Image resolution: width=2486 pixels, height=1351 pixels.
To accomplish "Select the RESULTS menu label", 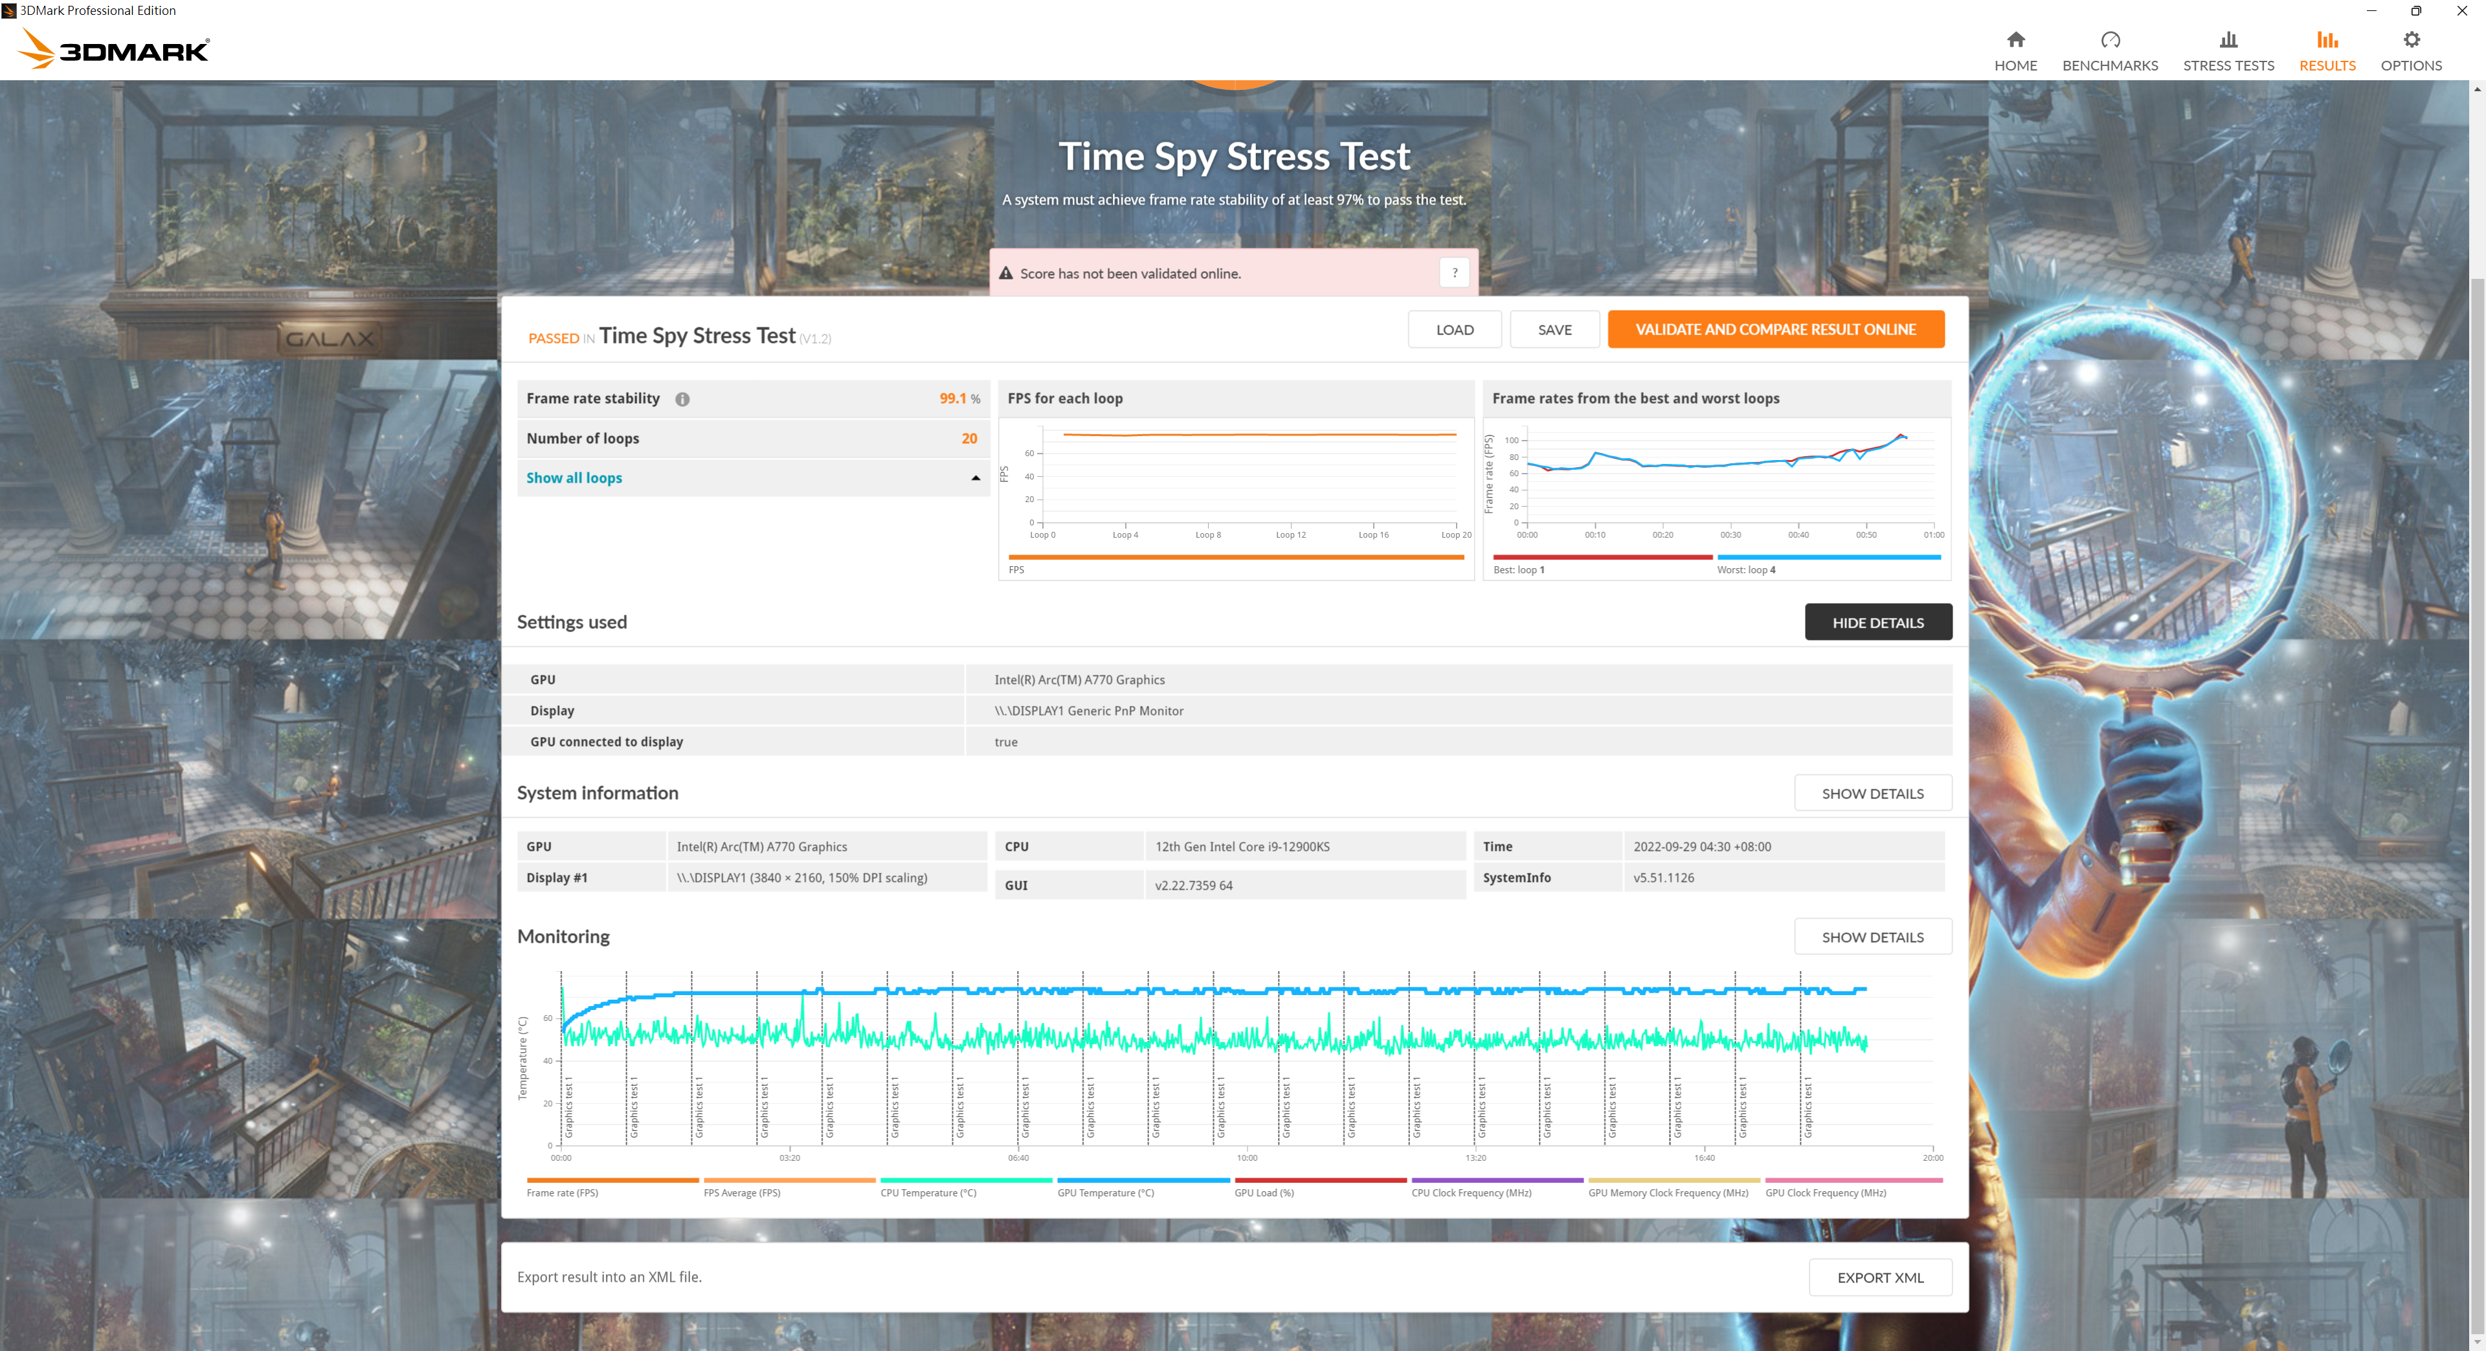I will point(2327,65).
